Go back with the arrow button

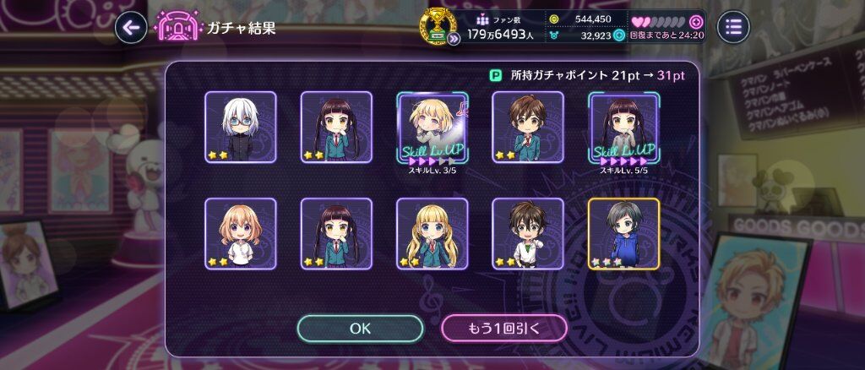tap(131, 27)
